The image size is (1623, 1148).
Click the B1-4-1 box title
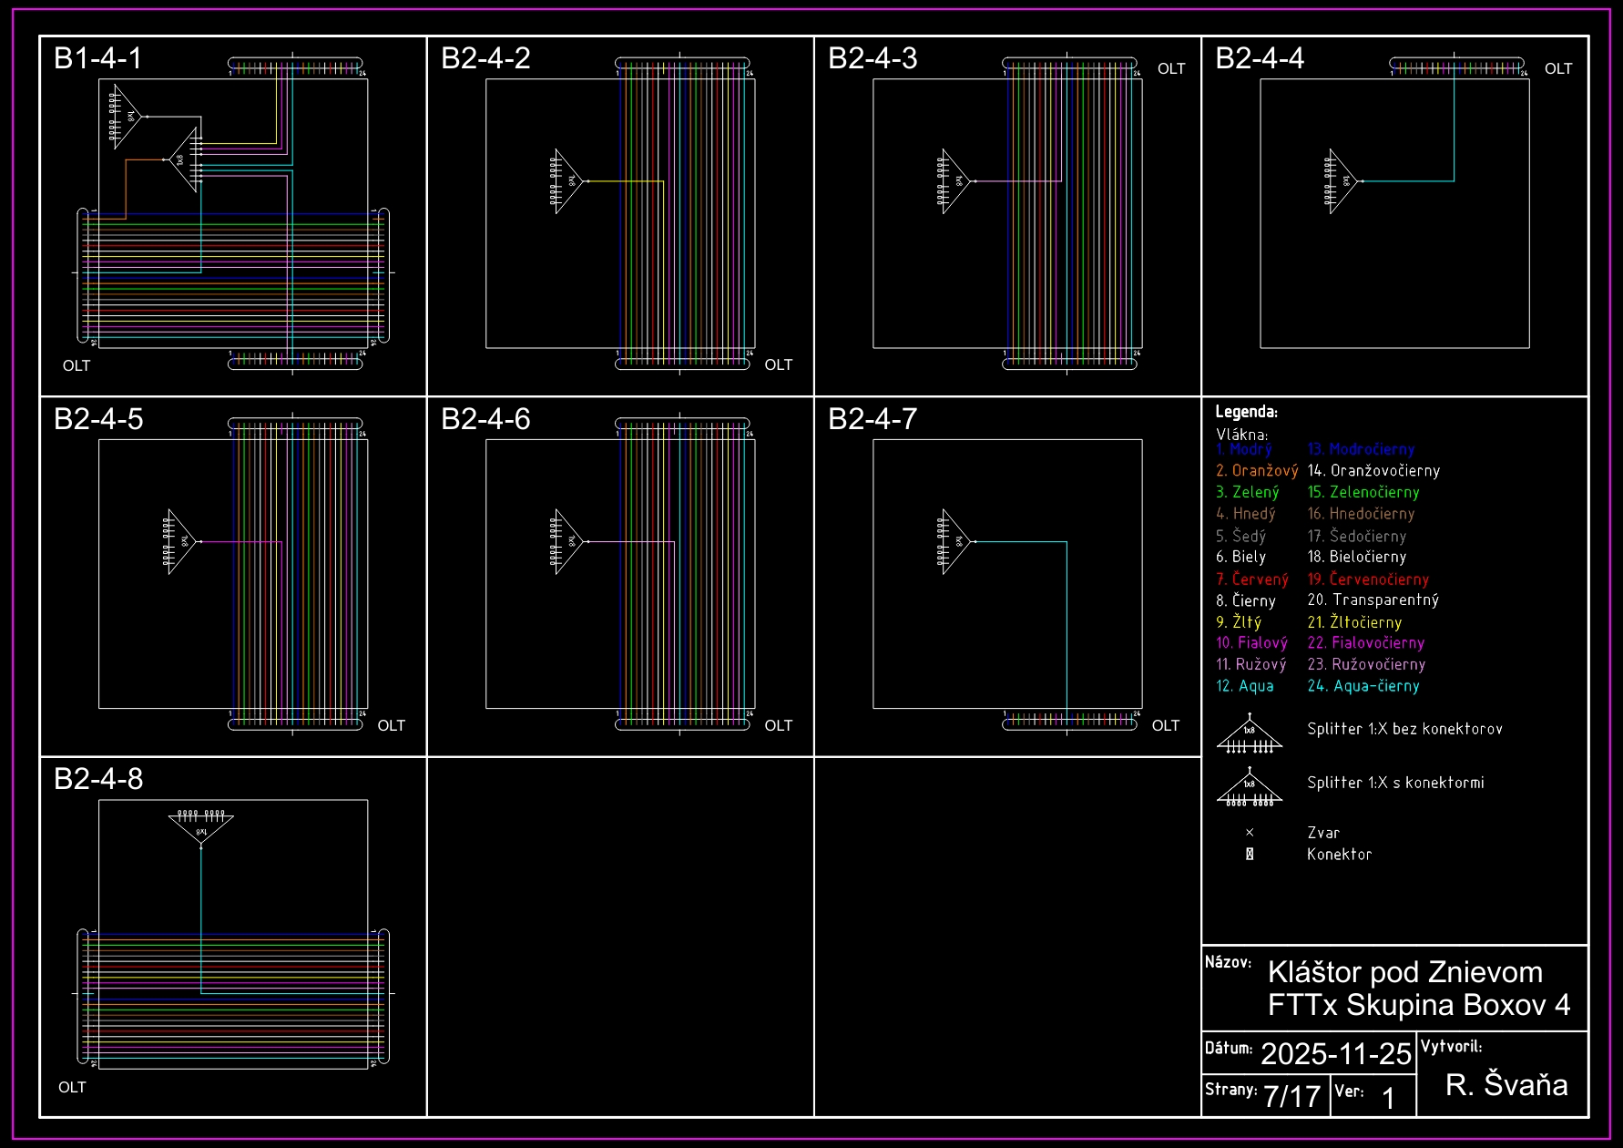coord(98,58)
